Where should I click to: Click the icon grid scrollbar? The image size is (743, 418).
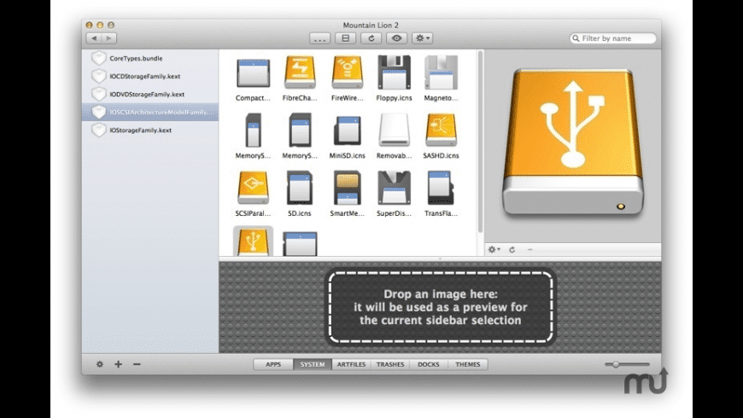(480, 142)
